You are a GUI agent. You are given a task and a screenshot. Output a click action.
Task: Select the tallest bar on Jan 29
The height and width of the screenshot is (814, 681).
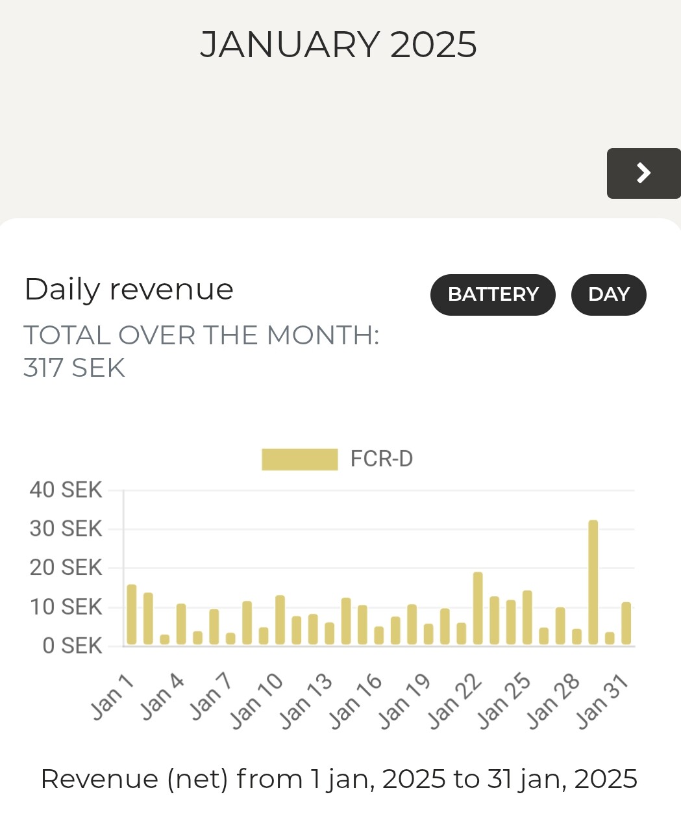coord(593,582)
